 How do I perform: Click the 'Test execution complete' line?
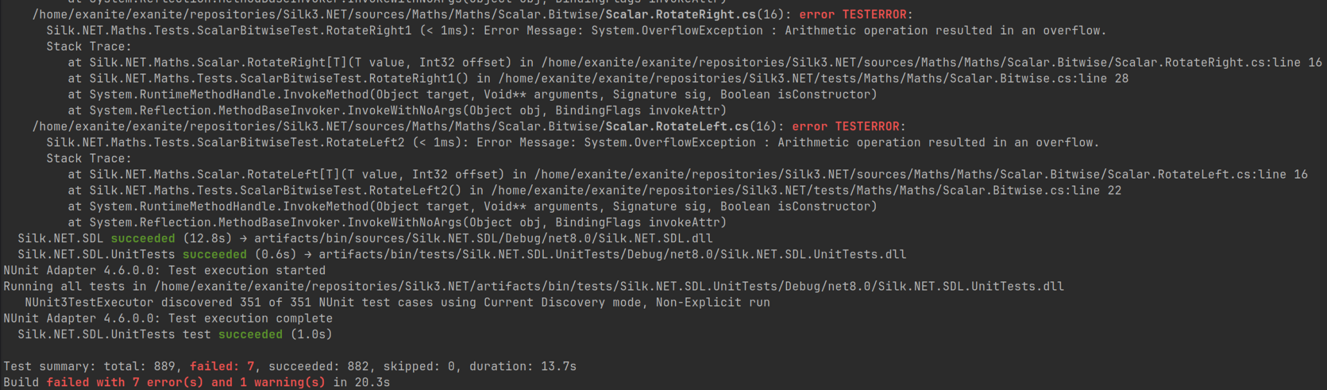tap(168, 319)
